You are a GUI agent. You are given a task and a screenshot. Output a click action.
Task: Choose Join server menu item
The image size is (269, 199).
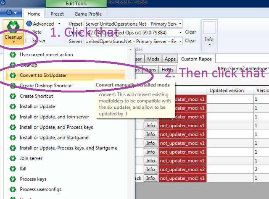tap(66, 158)
